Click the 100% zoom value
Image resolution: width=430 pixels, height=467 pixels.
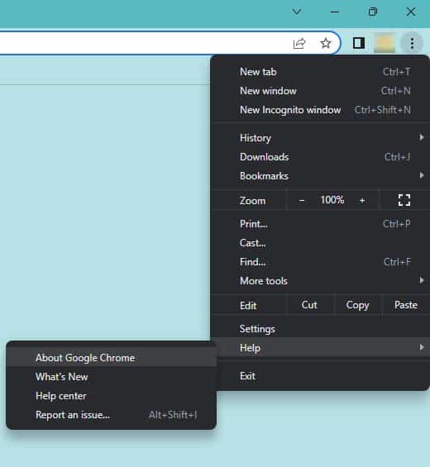[332, 200]
